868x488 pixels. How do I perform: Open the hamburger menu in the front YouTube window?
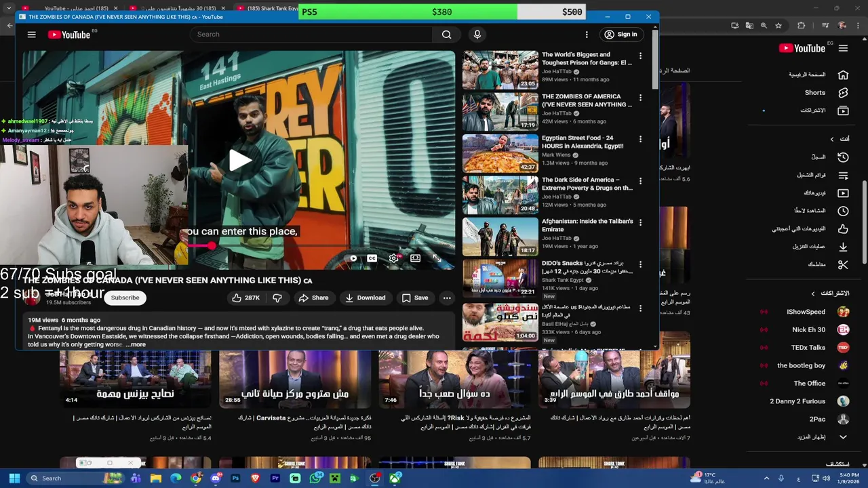click(31, 35)
